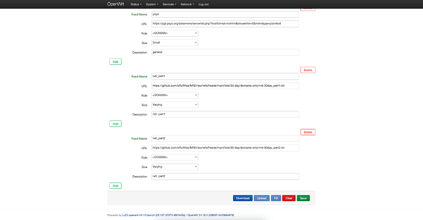This screenshot has height=220, width=423.
Task: Open the Status menu
Action: (135, 4)
